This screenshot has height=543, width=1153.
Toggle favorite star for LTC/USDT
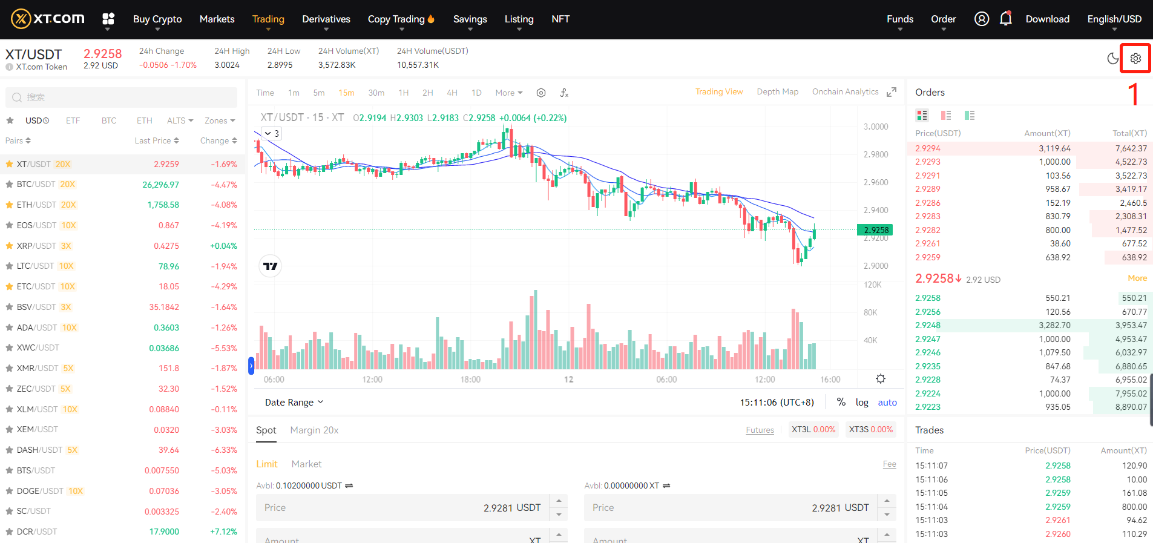pyautogui.click(x=10, y=266)
